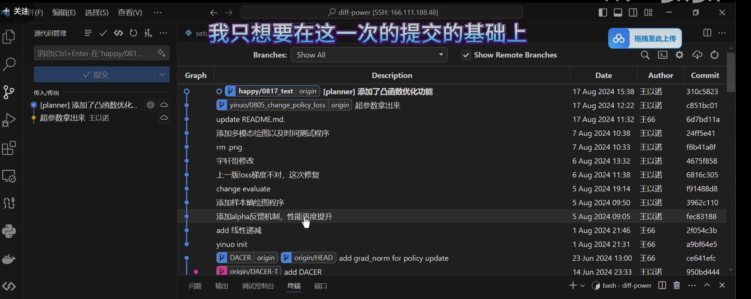Open the menu bar overflow ellipsis
The height and width of the screenshot is (299, 751).
point(158,13)
